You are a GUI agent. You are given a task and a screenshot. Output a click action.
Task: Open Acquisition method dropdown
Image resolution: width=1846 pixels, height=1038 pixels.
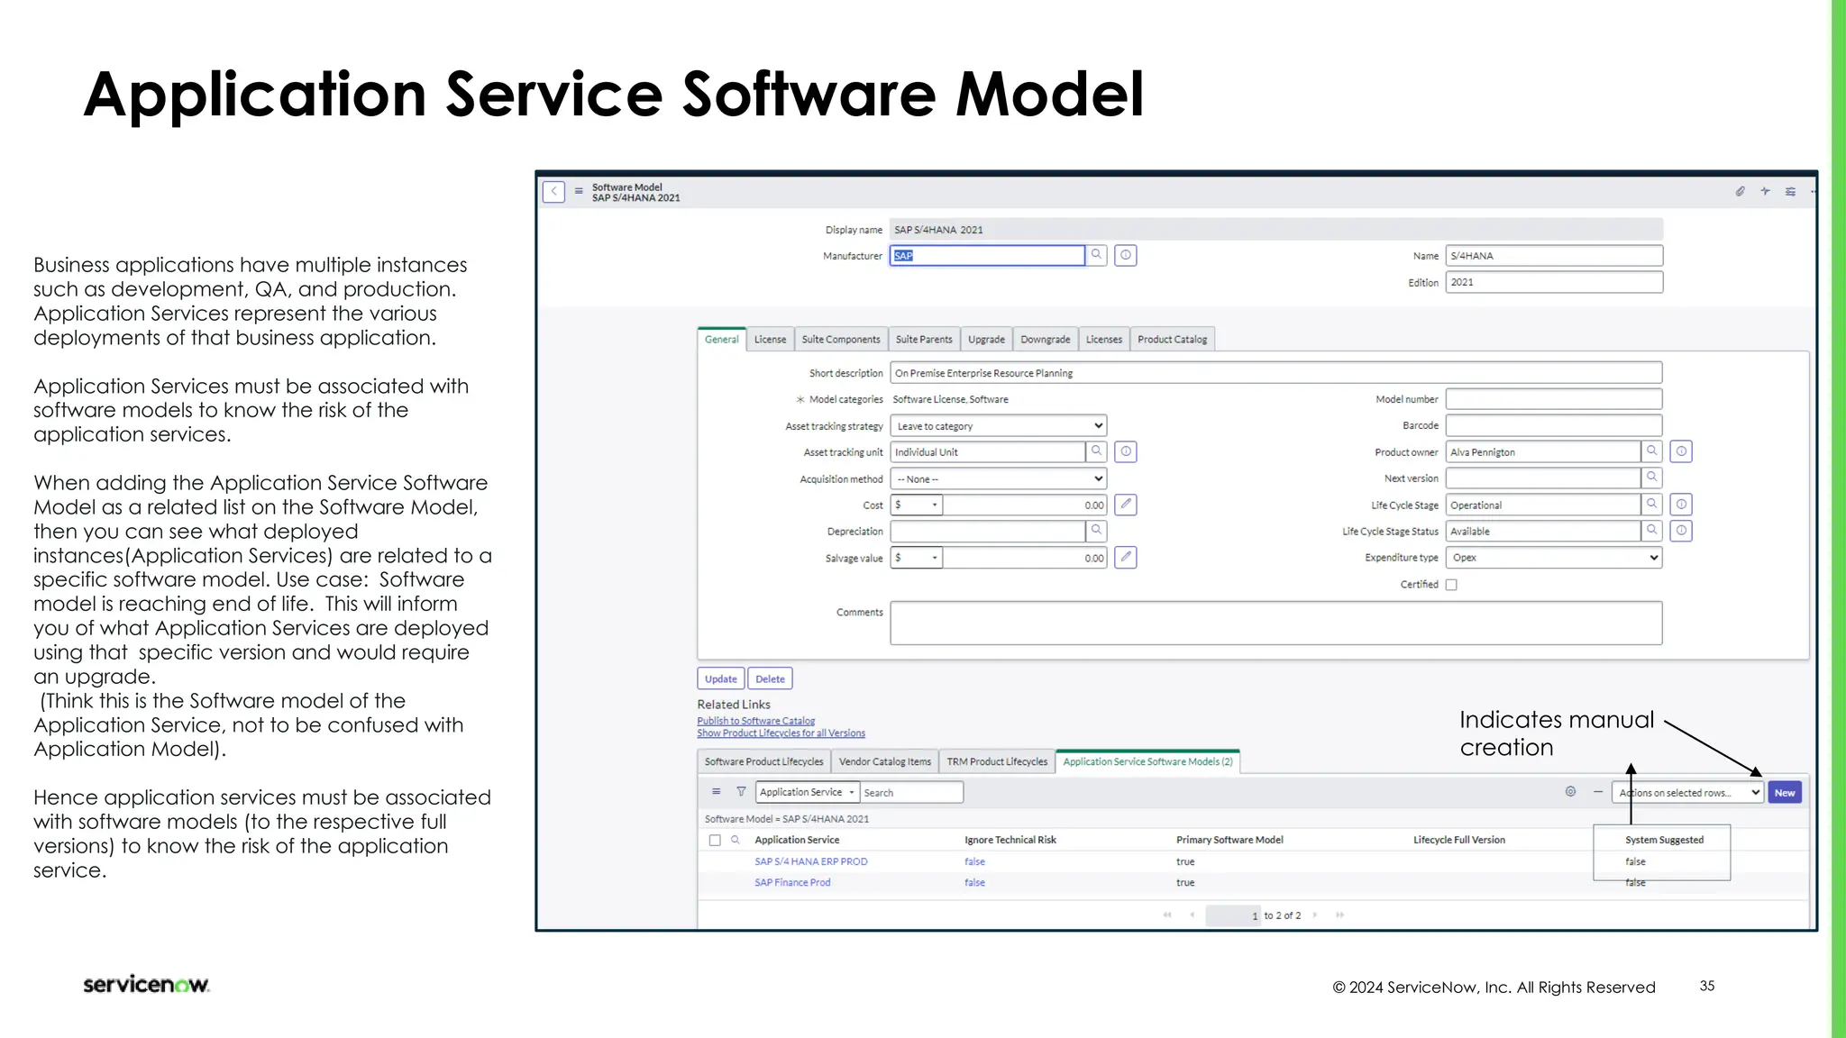[998, 478]
